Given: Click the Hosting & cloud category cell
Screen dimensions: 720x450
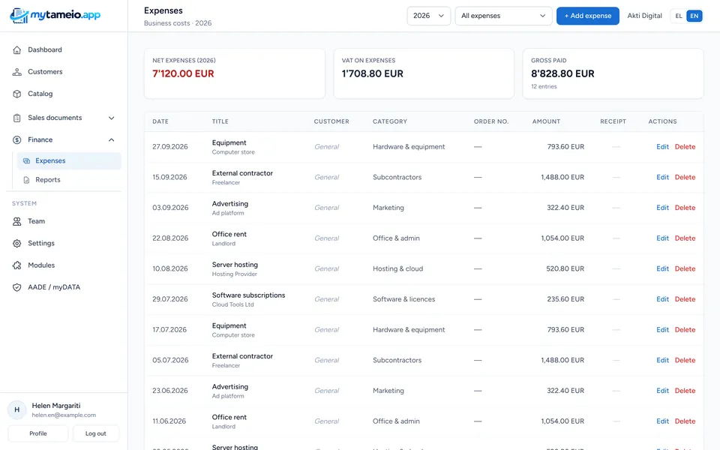Looking at the screenshot, I should pyautogui.click(x=397, y=269).
